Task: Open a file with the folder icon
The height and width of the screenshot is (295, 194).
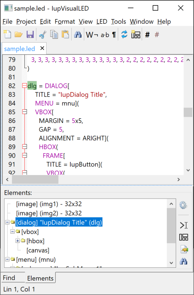Action: 19,35
